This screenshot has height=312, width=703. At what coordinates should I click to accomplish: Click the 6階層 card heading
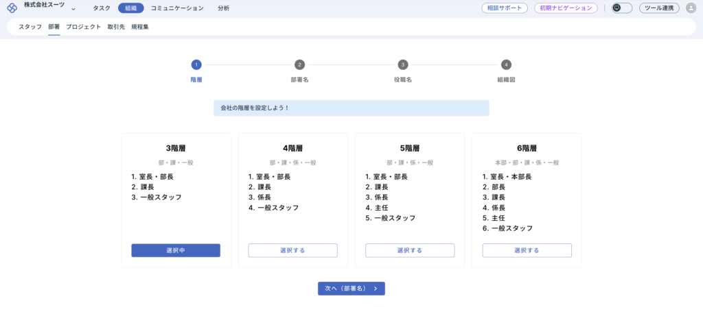pos(527,148)
